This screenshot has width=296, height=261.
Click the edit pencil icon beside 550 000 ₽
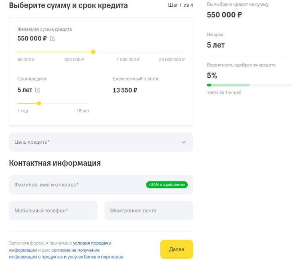point(52,39)
